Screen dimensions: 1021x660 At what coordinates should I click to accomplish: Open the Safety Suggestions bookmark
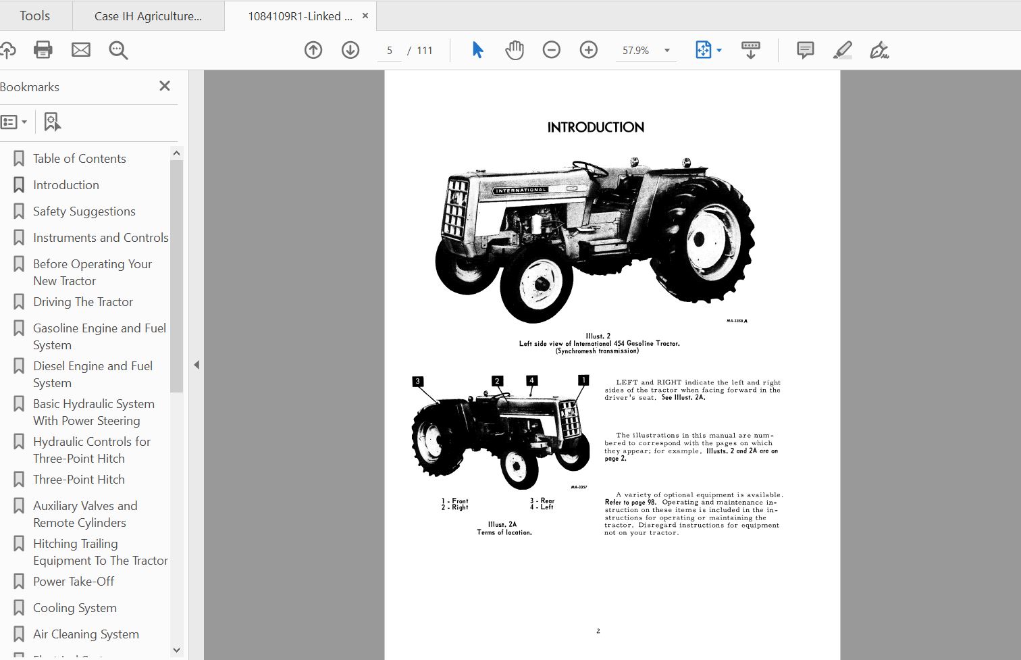pos(84,211)
